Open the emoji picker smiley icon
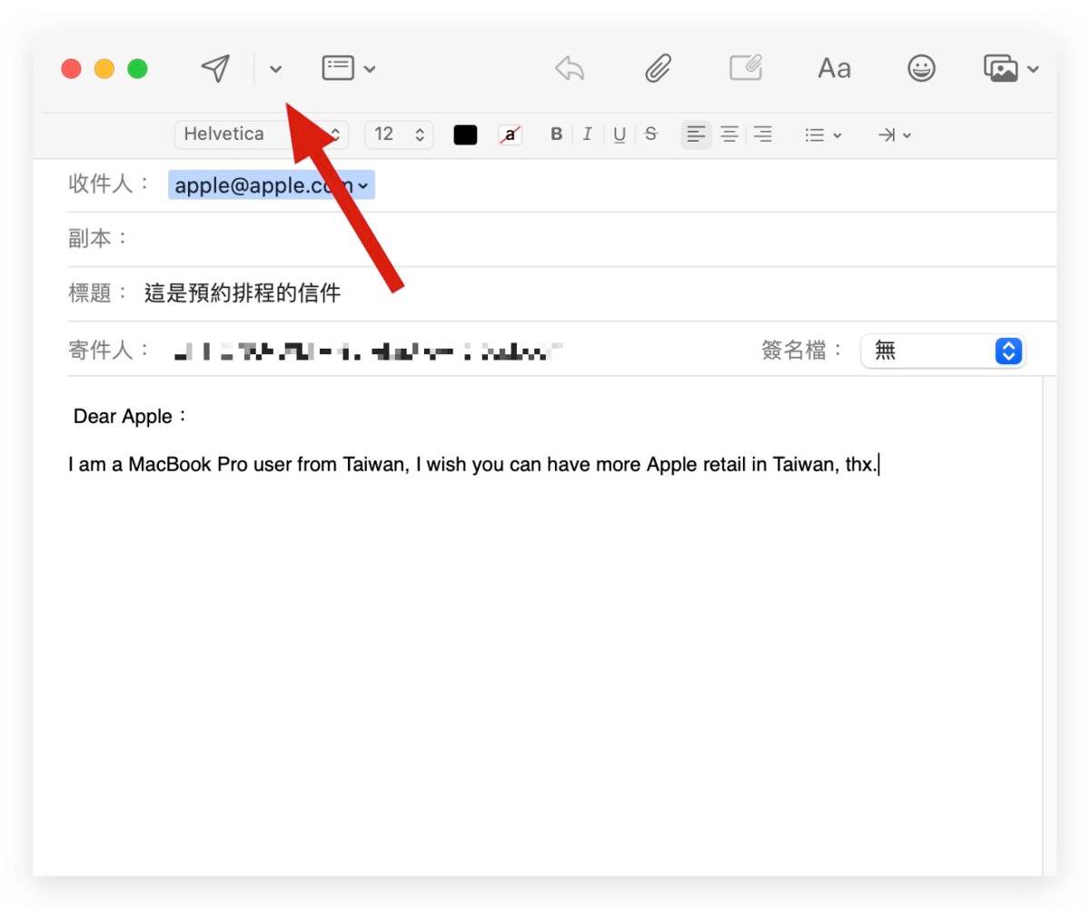The image size is (1090, 909). (x=921, y=68)
